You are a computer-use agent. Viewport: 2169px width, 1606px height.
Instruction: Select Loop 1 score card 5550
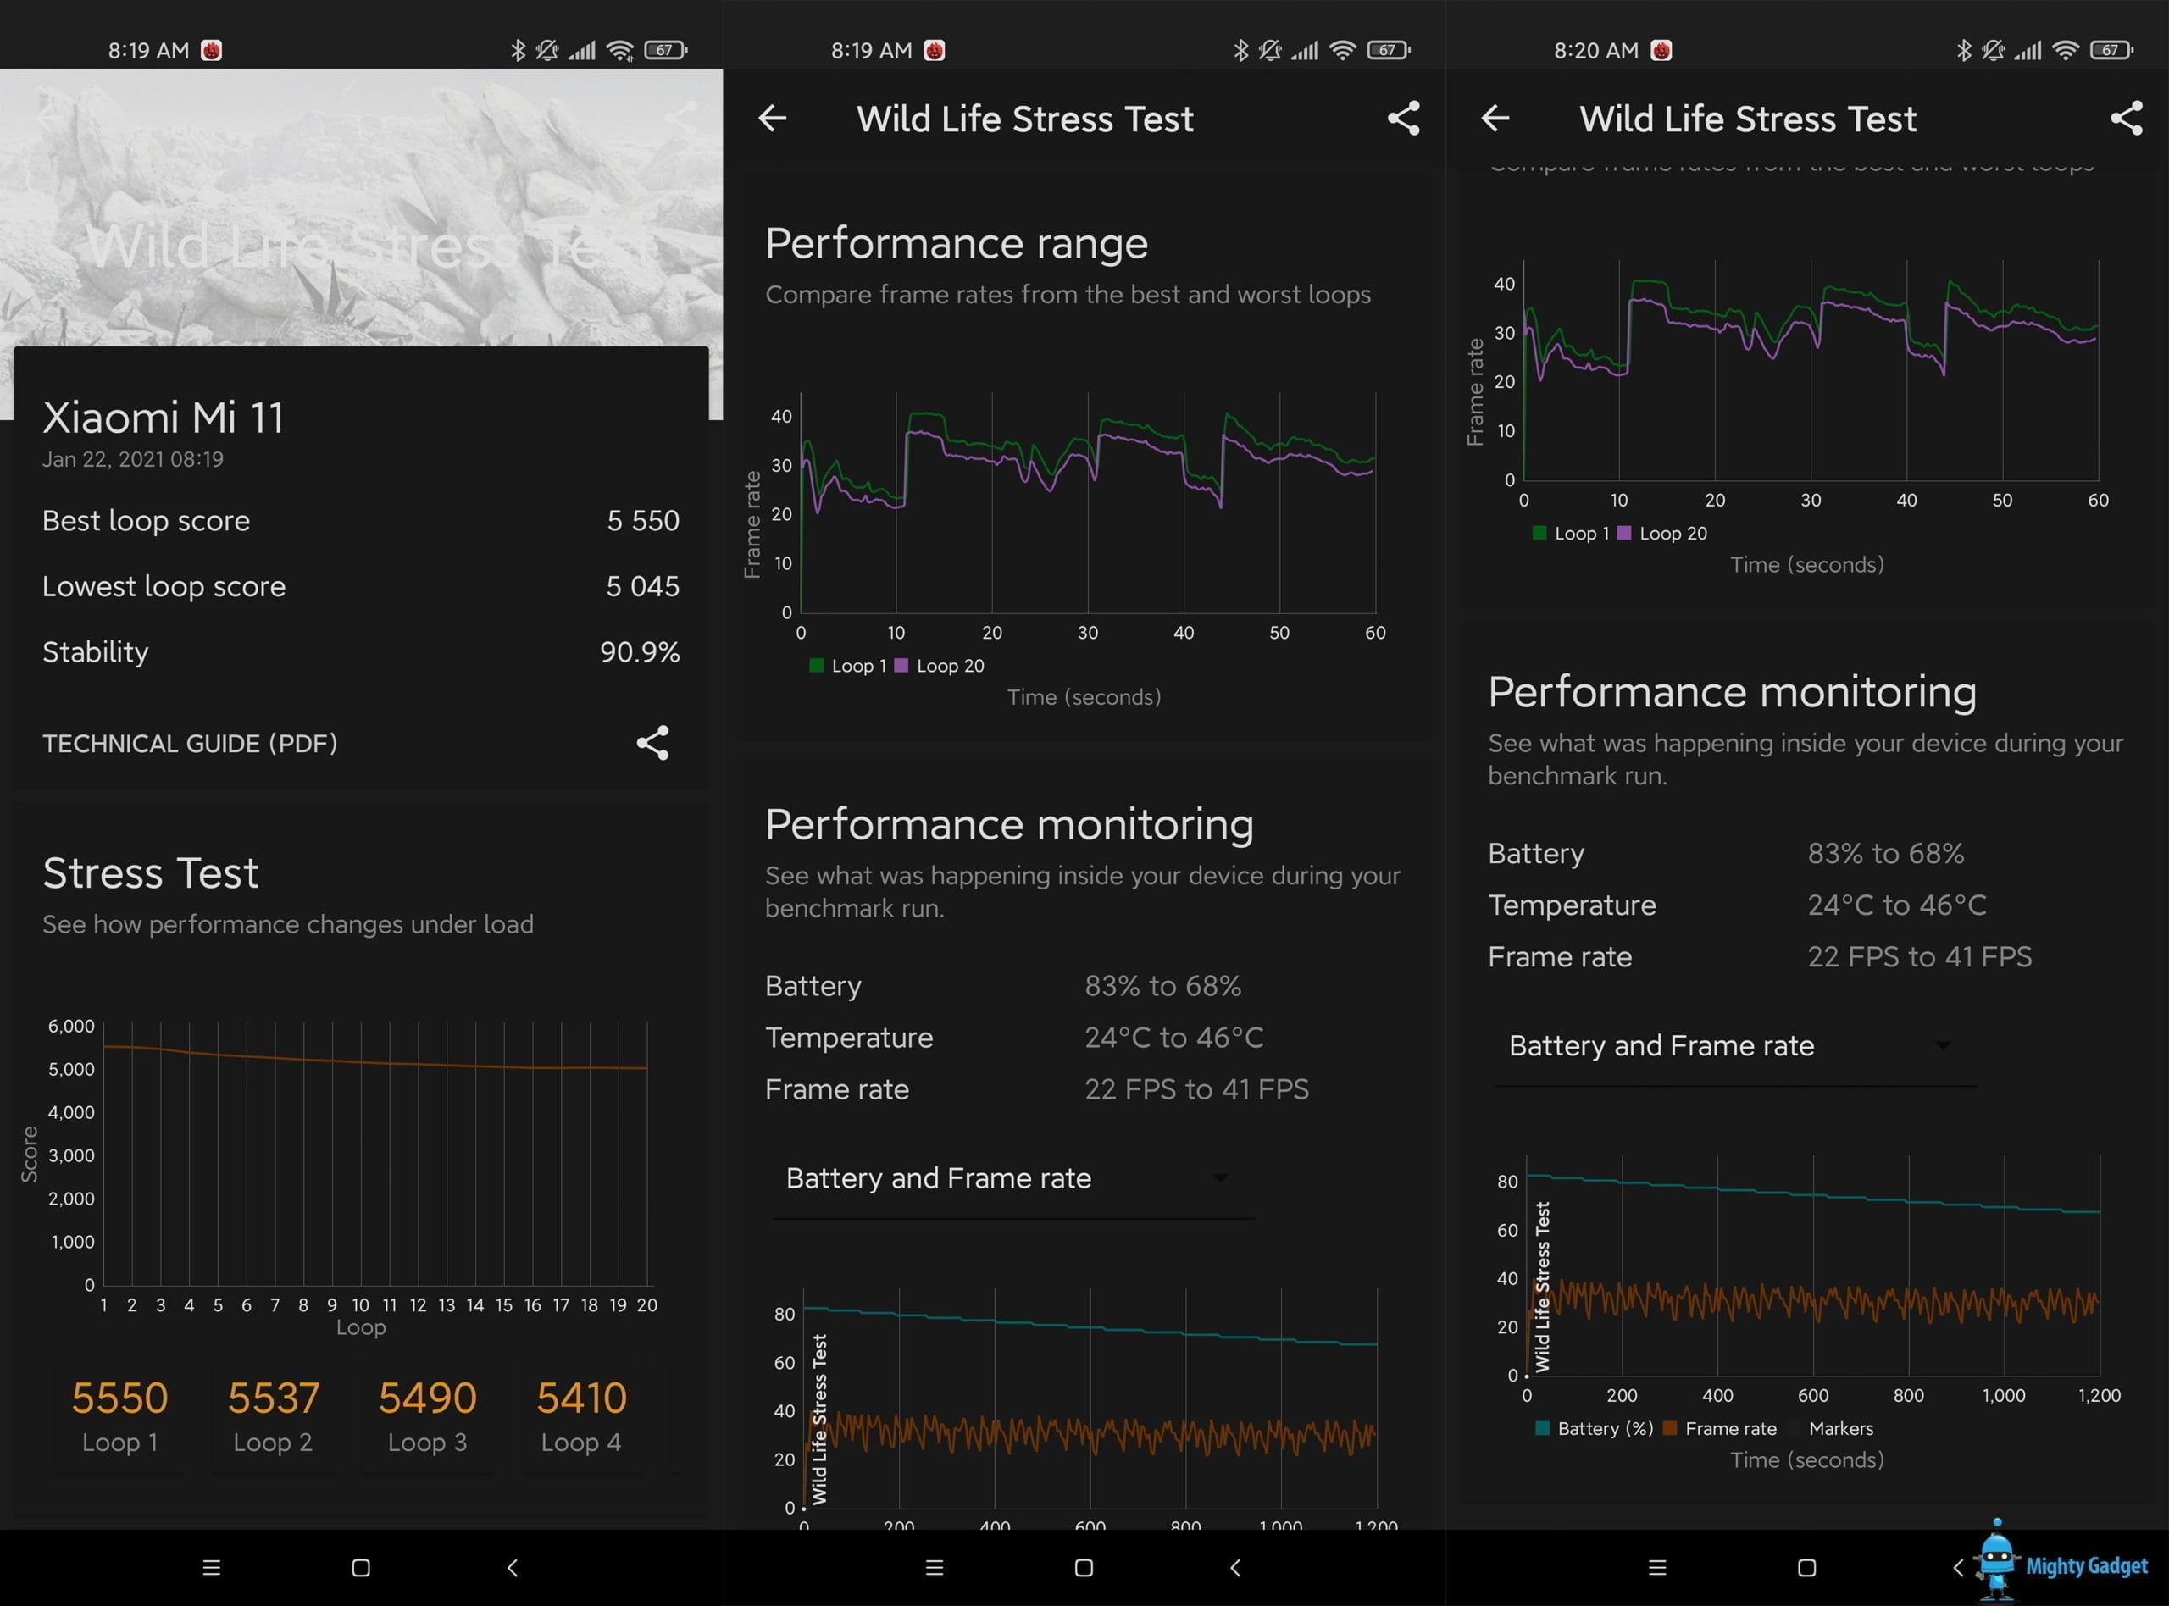coord(119,1415)
